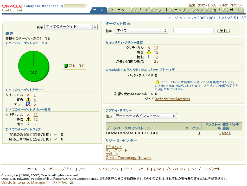Viewport: 247px width, 186px height.
Task: Open the 検索 target search dropdown (すべて)
Action: tap(142, 31)
